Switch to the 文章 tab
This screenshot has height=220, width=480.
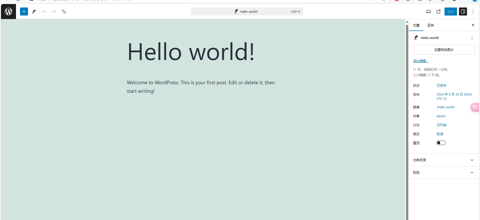coord(416,25)
